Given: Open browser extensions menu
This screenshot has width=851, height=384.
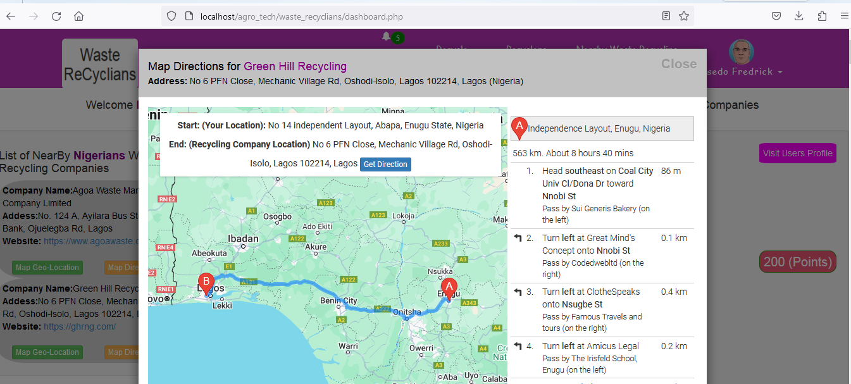Looking at the screenshot, I should pyautogui.click(x=822, y=16).
